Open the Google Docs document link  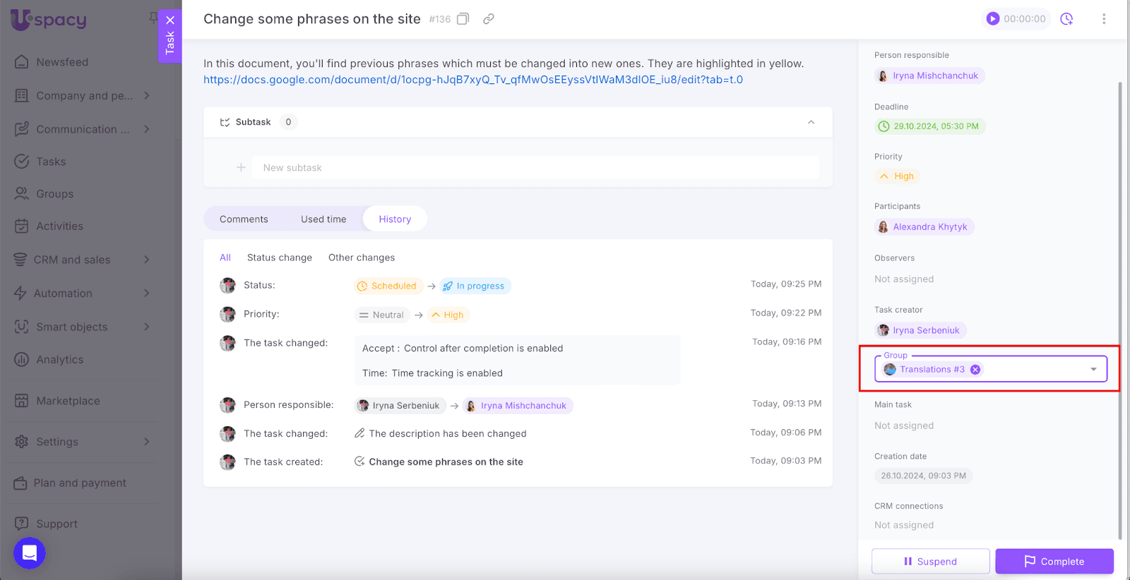pos(472,80)
